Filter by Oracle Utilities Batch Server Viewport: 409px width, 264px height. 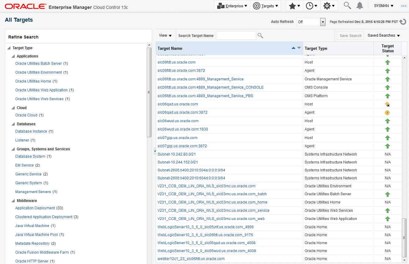39,64
